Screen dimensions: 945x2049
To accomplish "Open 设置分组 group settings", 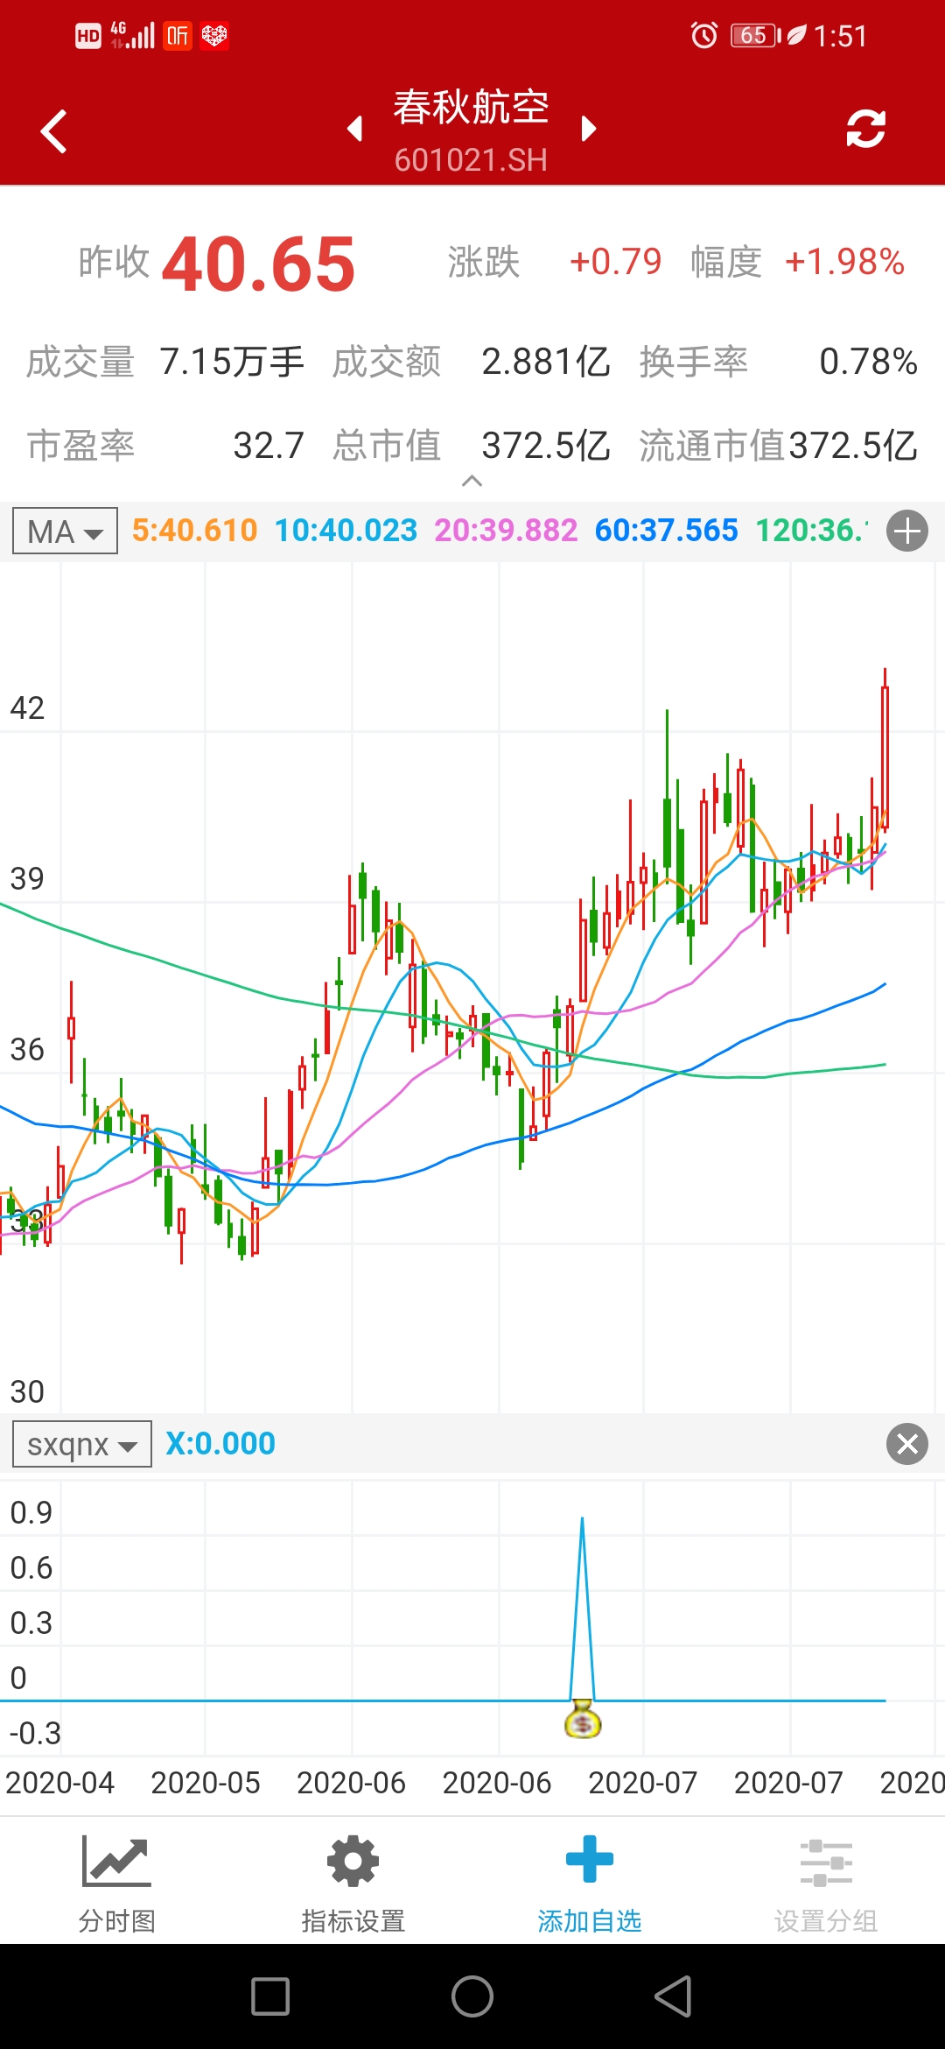I will point(825,1883).
